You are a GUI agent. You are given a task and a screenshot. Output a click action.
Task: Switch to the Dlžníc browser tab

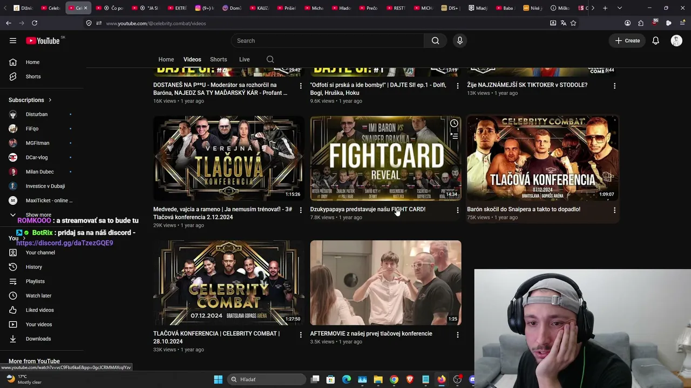(23, 8)
